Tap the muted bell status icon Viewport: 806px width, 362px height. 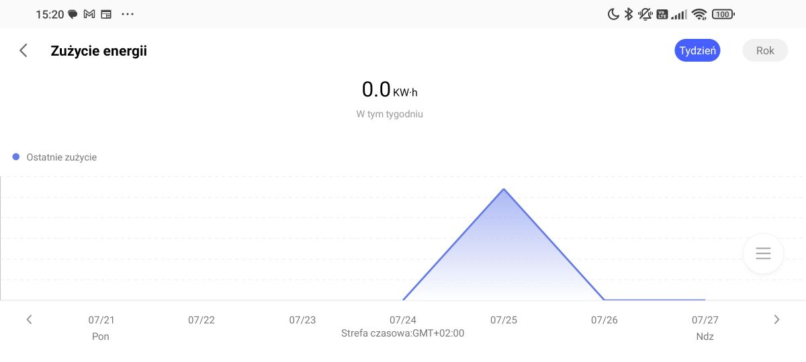645,14
